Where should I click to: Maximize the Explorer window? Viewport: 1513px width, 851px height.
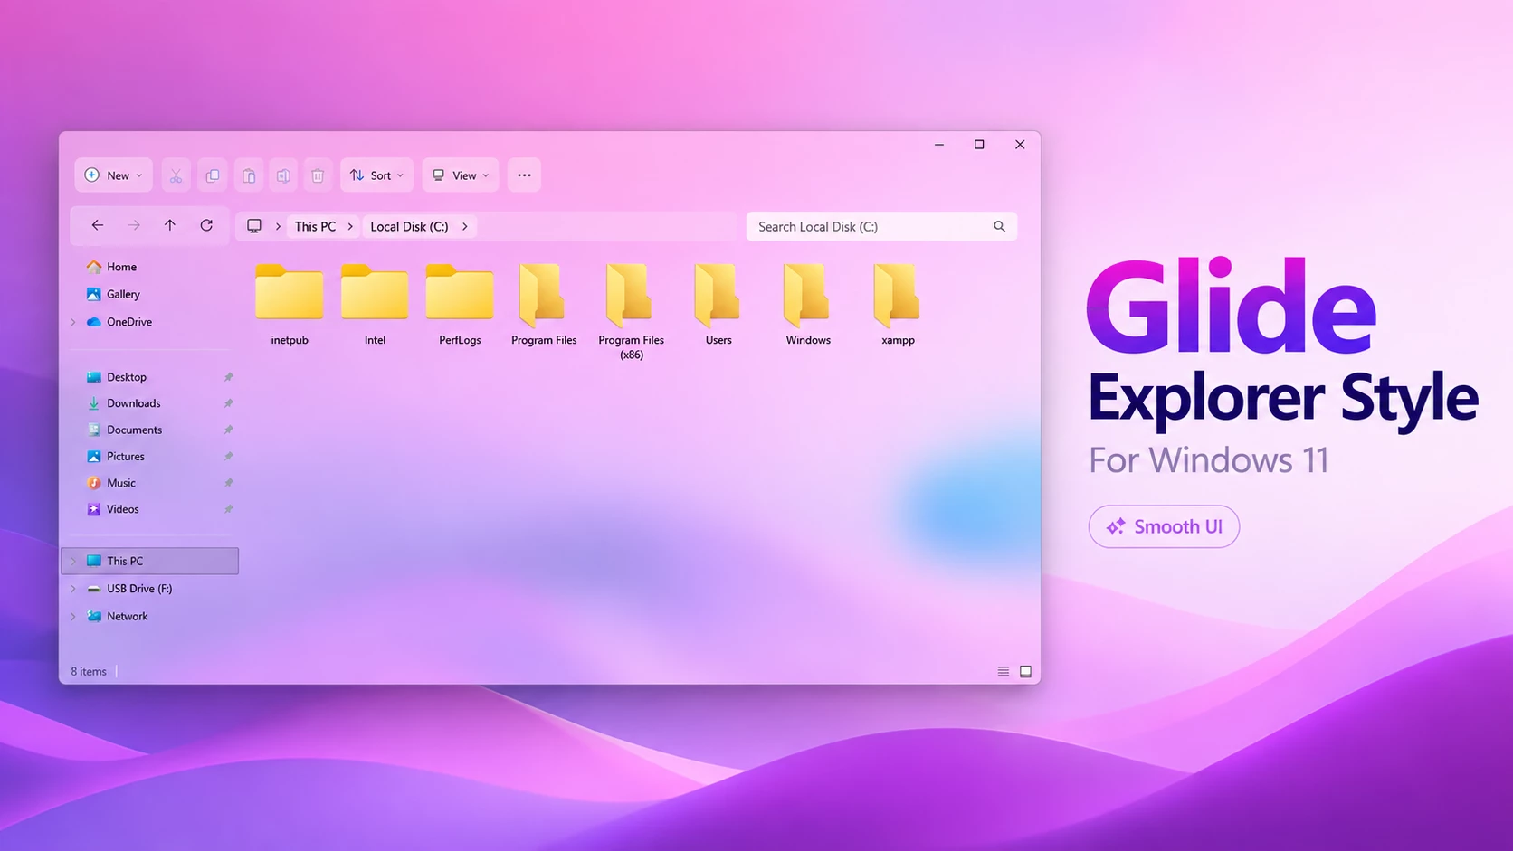979,145
